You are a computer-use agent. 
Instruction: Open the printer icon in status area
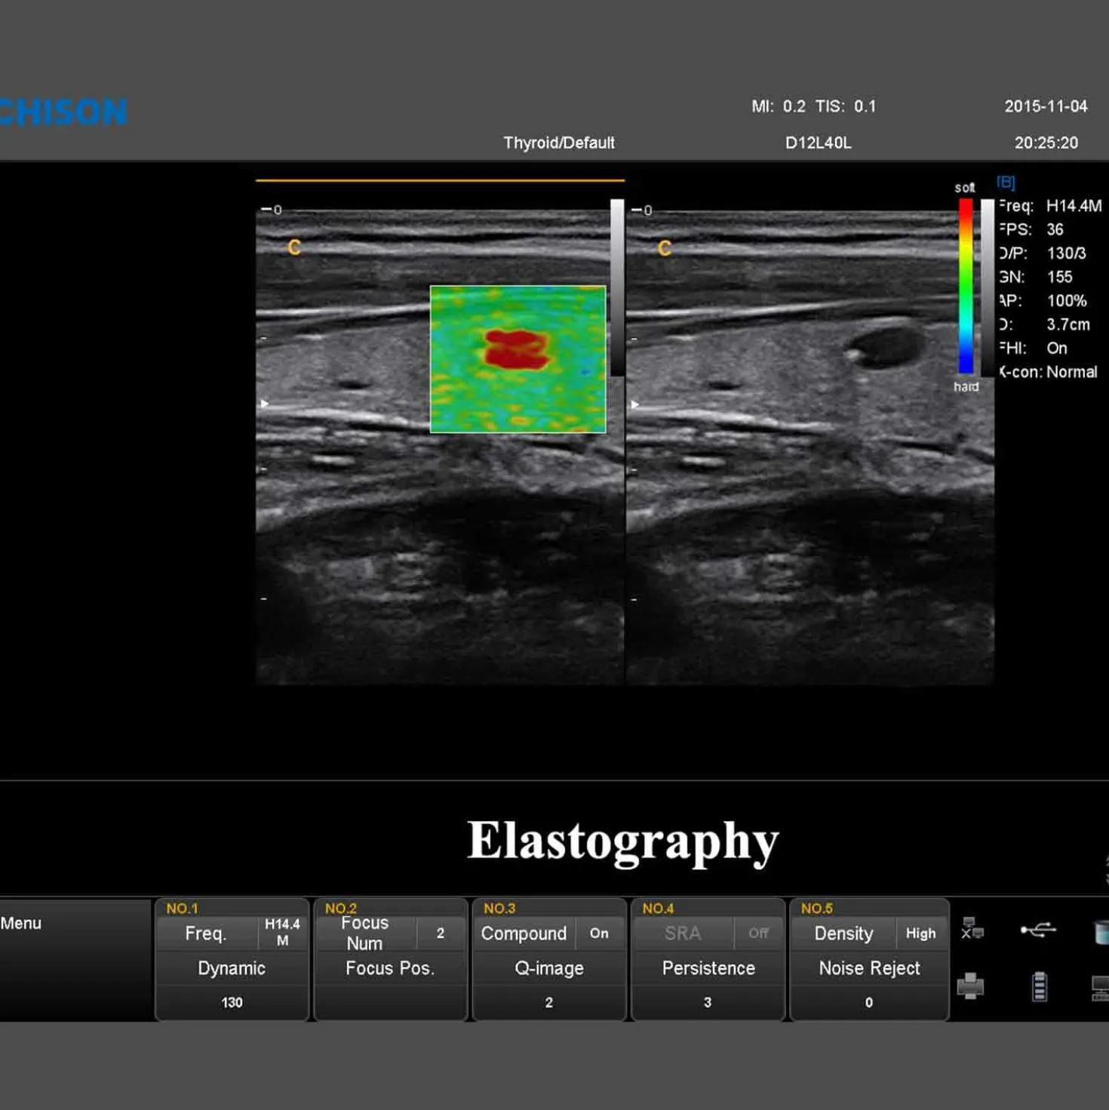point(971,985)
